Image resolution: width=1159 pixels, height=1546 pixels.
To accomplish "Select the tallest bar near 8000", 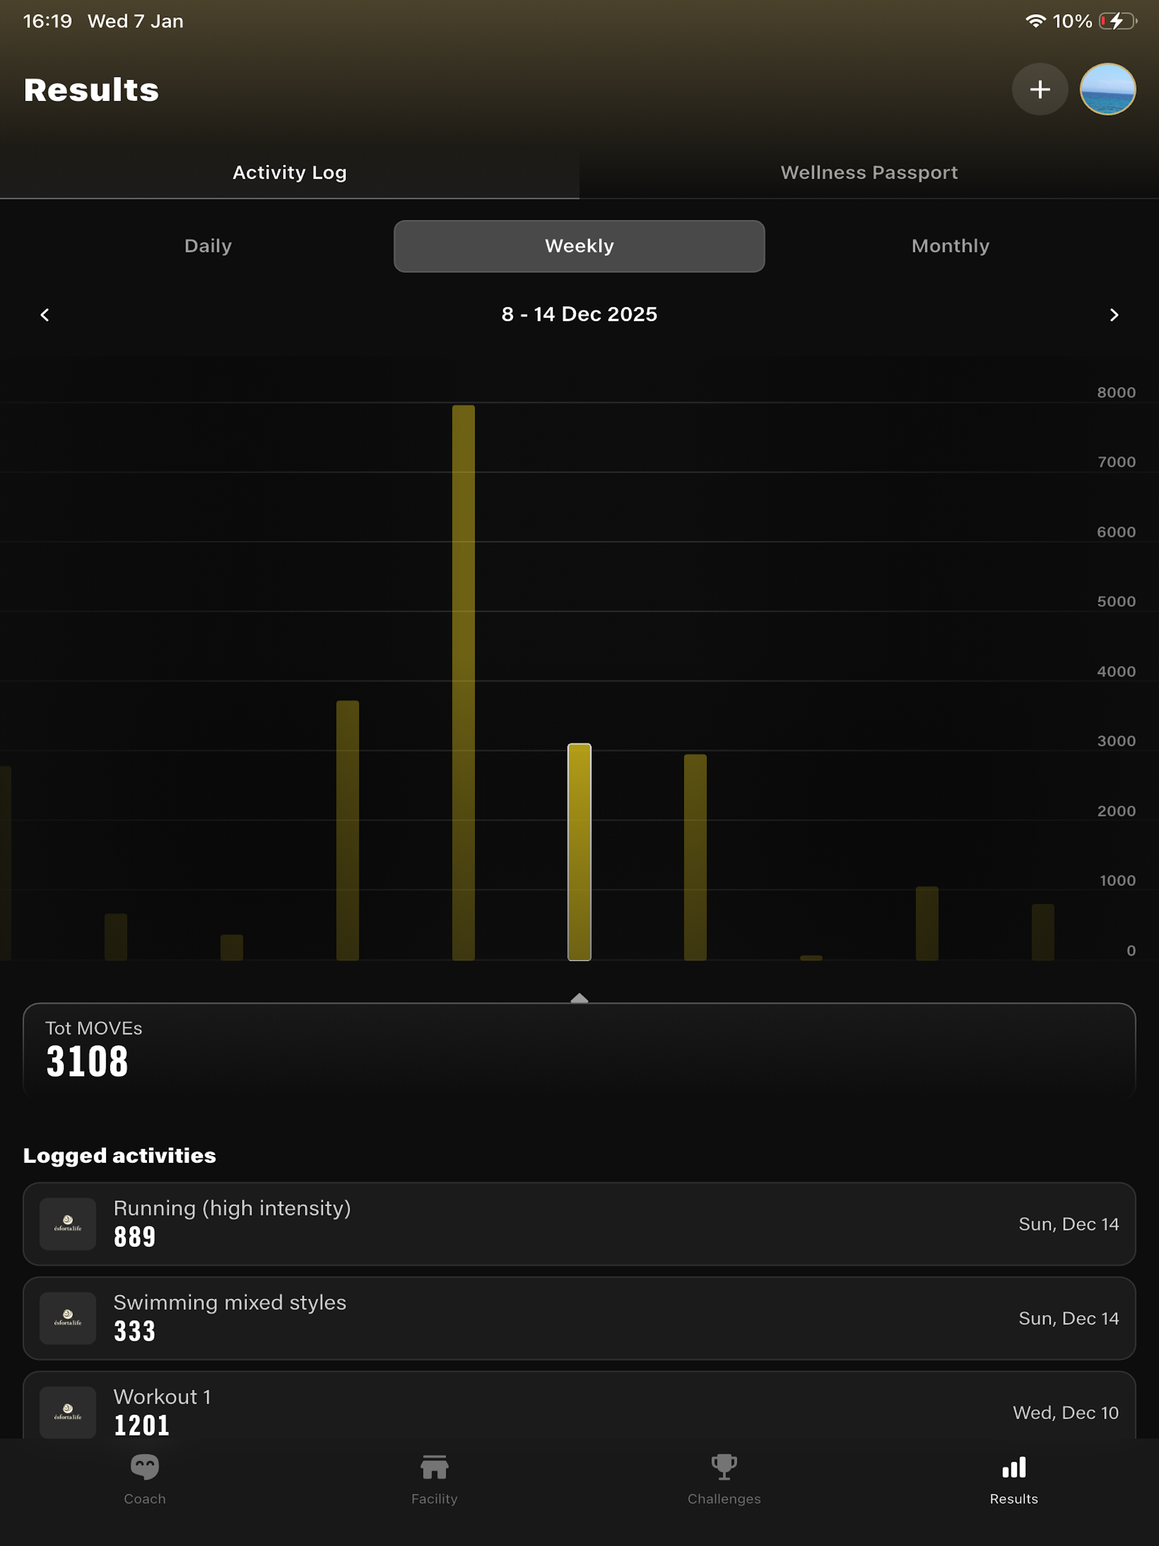I will click(463, 683).
